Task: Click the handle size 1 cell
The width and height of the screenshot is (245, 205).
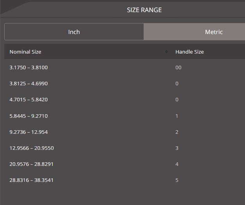Action: [177, 116]
